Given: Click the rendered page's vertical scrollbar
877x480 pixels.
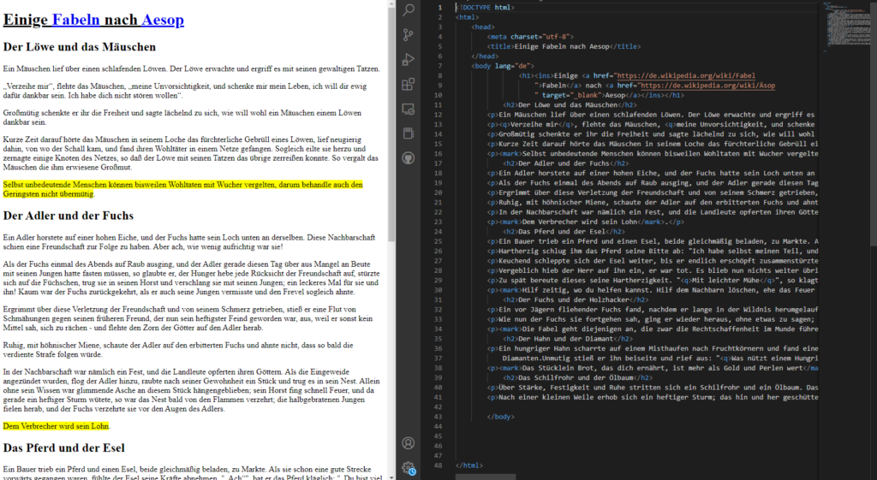Looking at the screenshot, I should click(391, 128).
